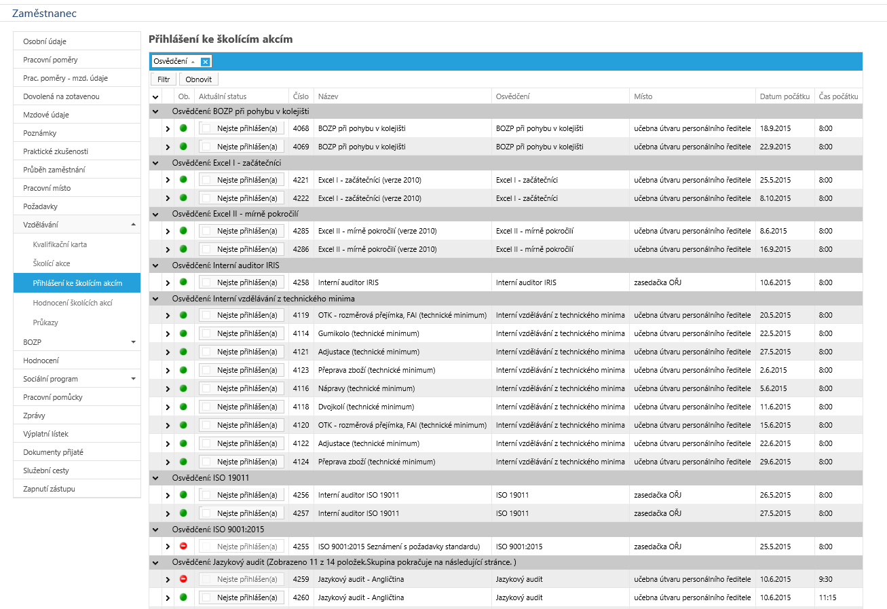Toggle registration checkbox for course 4123

coord(206,369)
